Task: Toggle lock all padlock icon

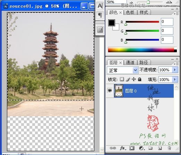Action: (x=140, y=79)
